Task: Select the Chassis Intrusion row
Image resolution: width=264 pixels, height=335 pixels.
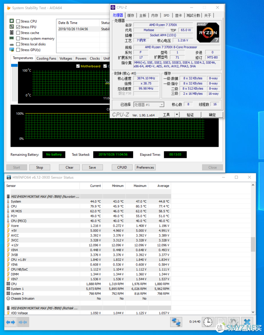Action: pyautogui.click(x=88, y=298)
